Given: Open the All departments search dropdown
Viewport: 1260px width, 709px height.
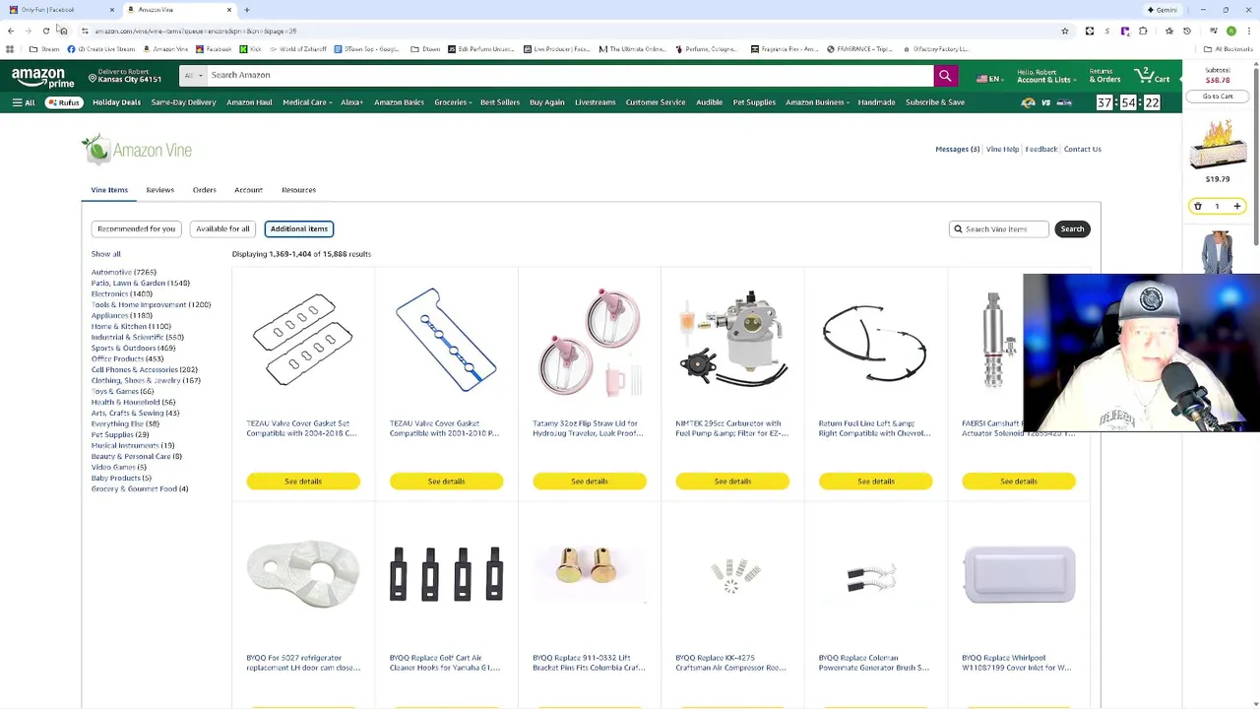Looking at the screenshot, I should click(x=193, y=75).
